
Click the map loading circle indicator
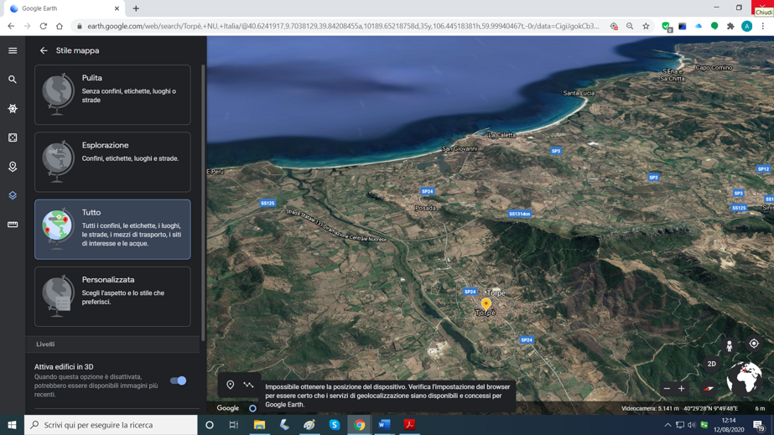252,408
